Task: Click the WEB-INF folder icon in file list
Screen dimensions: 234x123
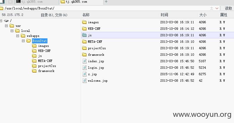Action: (84, 29)
